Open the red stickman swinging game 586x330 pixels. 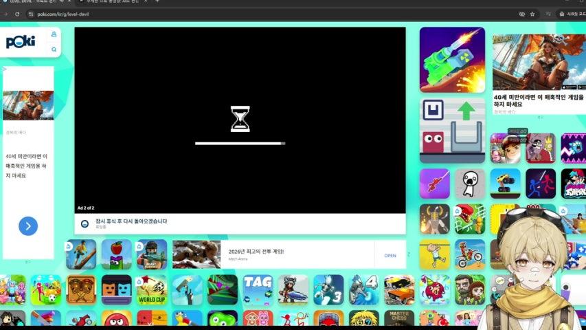(435, 184)
